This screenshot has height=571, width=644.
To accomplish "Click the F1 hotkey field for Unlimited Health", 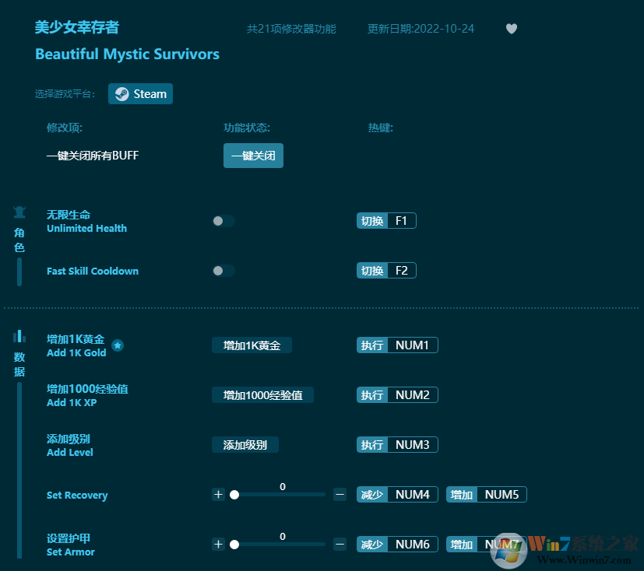I will coord(401,221).
